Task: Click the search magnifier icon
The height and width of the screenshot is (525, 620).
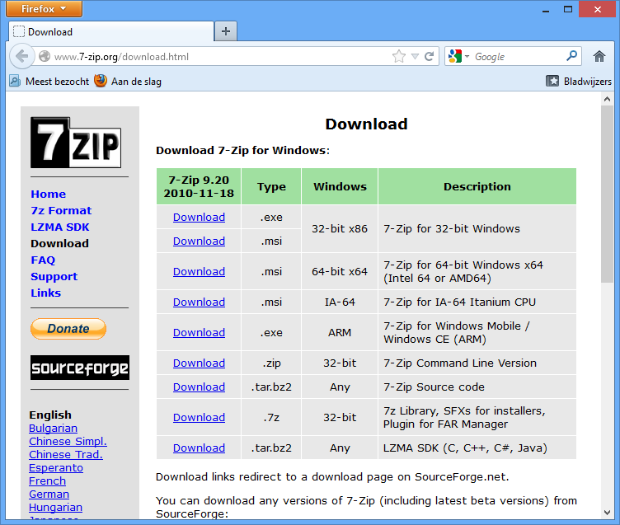Action: coord(571,56)
